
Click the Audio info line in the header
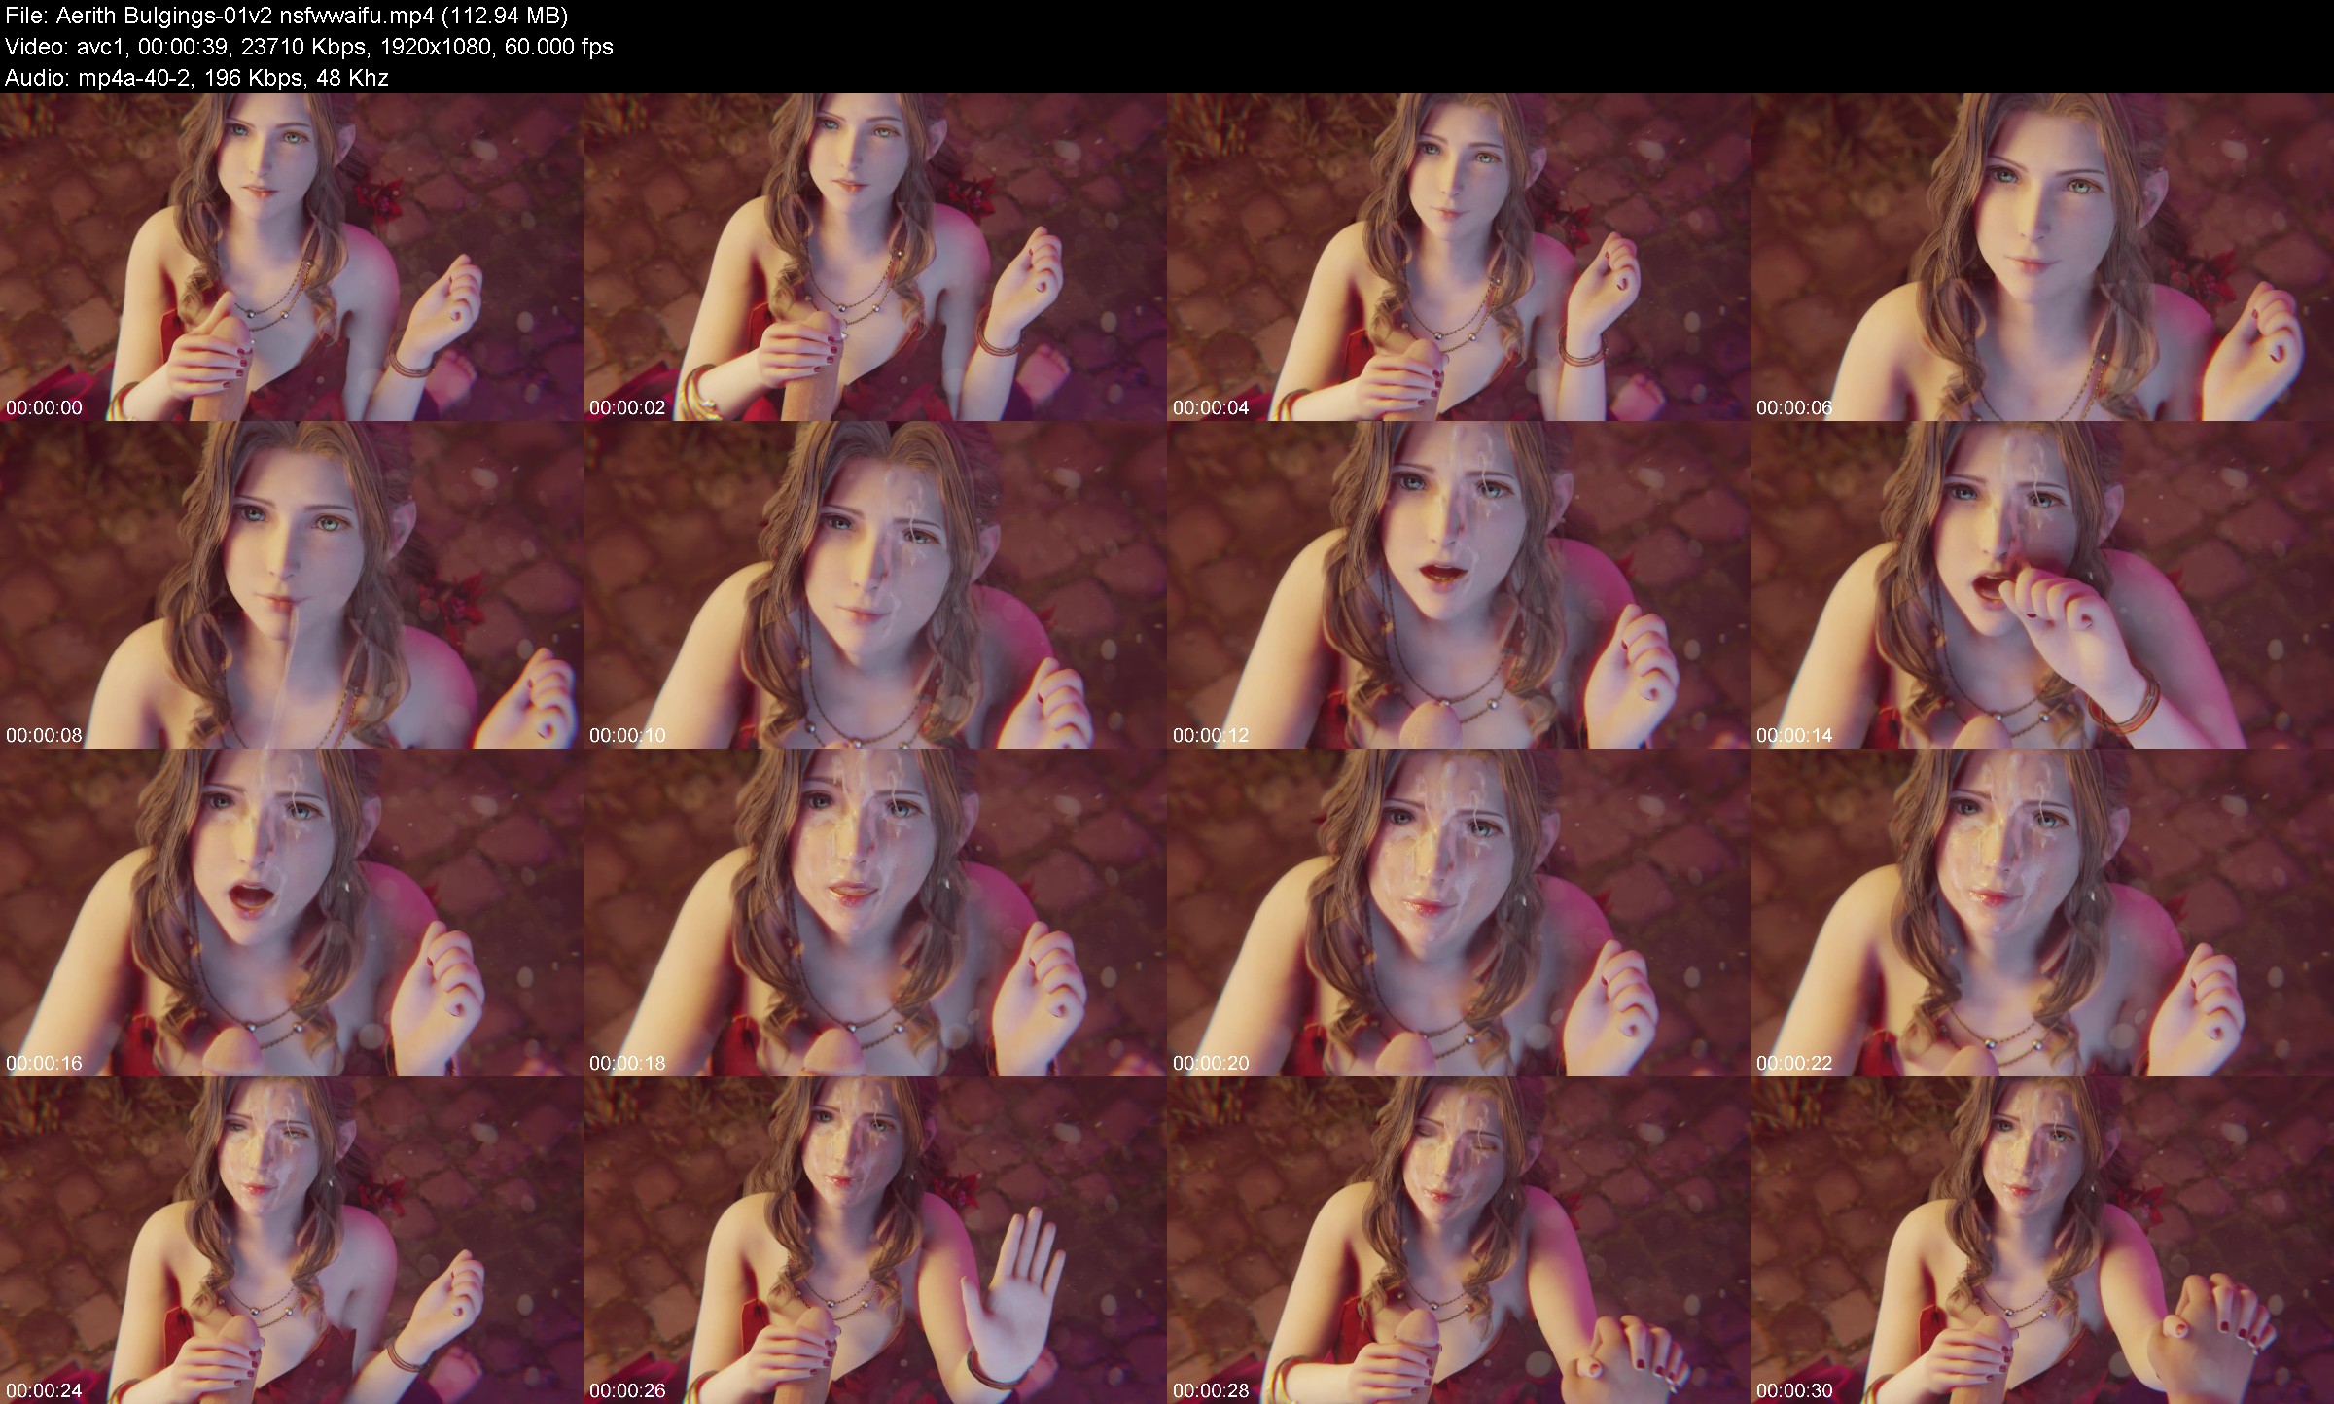(x=196, y=78)
